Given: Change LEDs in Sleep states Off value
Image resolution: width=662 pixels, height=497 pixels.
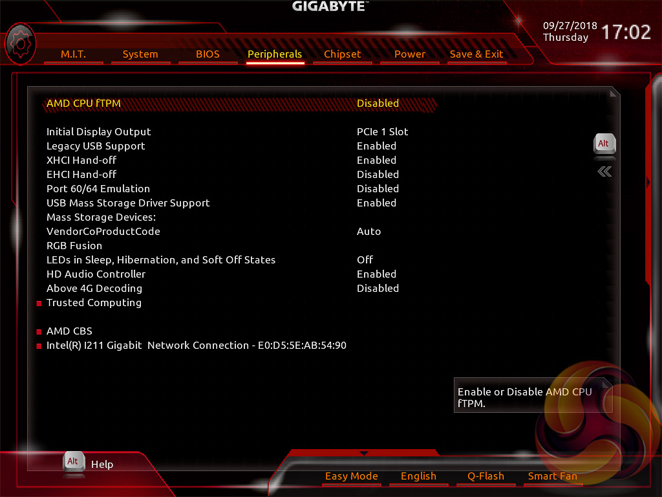Looking at the screenshot, I should [x=365, y=260].
